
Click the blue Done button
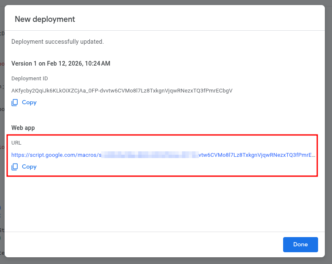(x=300, y=244)
